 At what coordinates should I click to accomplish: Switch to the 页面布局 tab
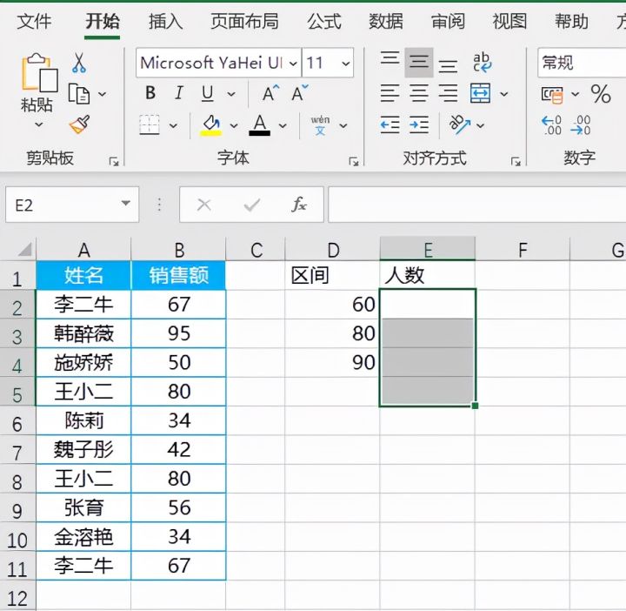point(244,21)
